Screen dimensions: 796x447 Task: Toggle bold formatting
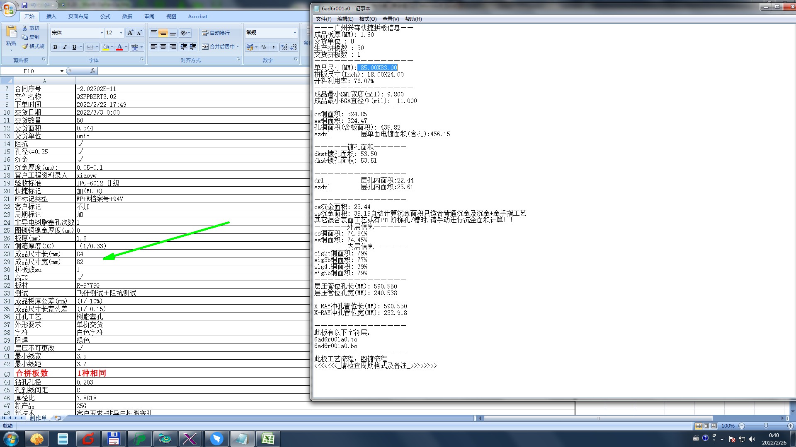(x=55, y=47)
